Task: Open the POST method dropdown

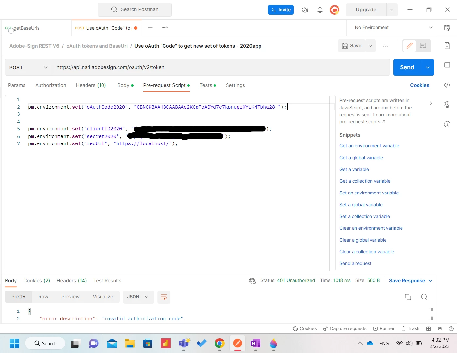Action: pos(28,67)
